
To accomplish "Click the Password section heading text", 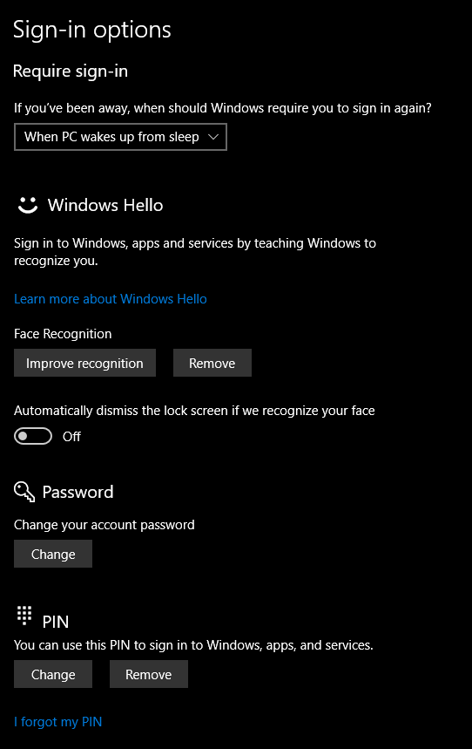I will coord(78,492).
